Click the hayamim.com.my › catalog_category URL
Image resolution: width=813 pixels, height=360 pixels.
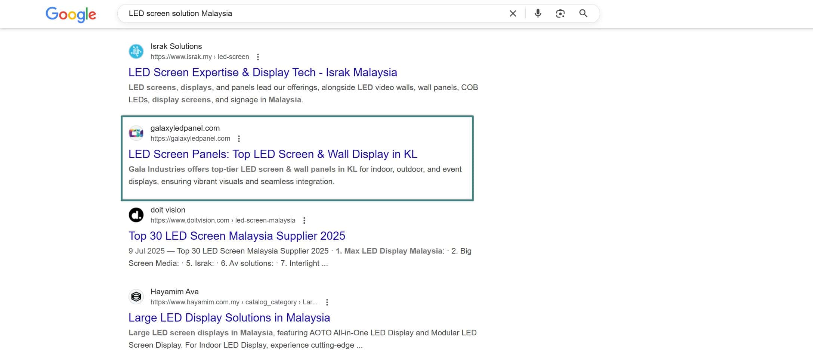point(234,302)
